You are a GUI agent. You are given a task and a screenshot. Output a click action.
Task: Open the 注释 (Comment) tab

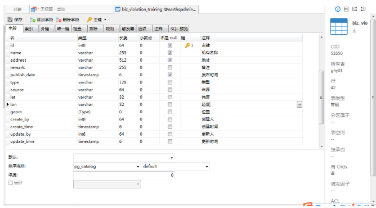click(x=160, y=29)
